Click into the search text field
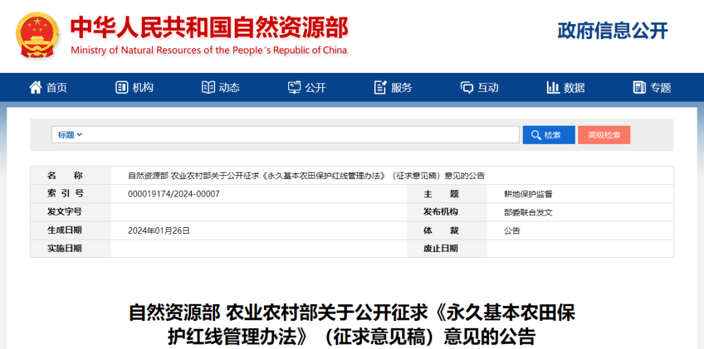Viewport: 704px width, 349px height. click(x=300, y=135)
